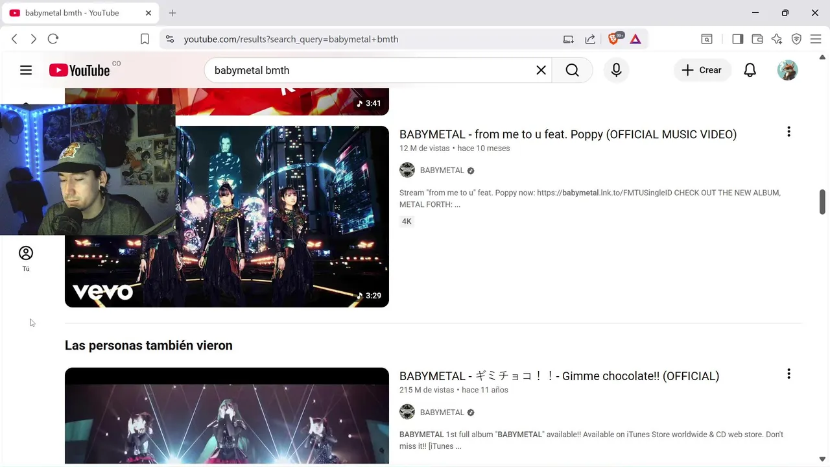Reload the page

coord(53,39)
